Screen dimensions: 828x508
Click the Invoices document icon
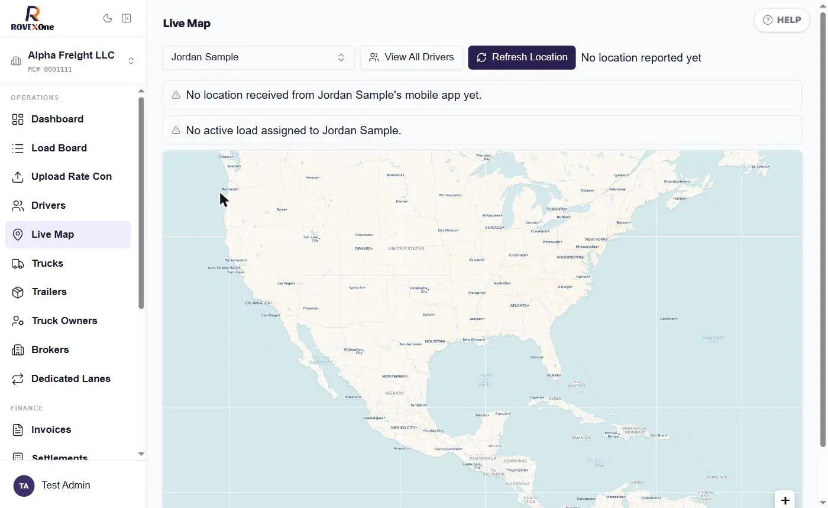tap(18, 430)
